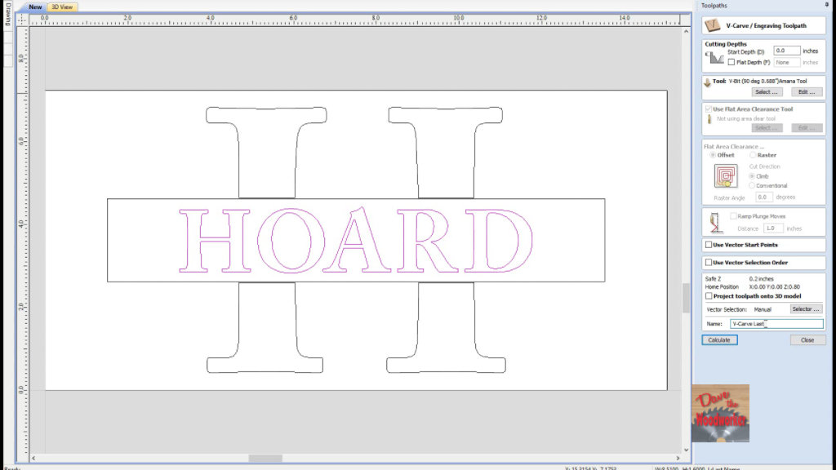
Task: Click Edit button for area clearance tool
Action: (807, 128)
